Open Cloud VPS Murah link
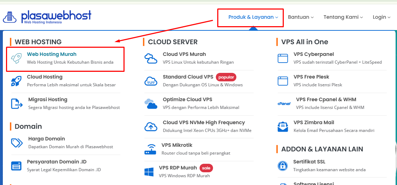Image resolution: width=397 pixels, height=185 pixels. pyautogui.click(x=184, y=54)
